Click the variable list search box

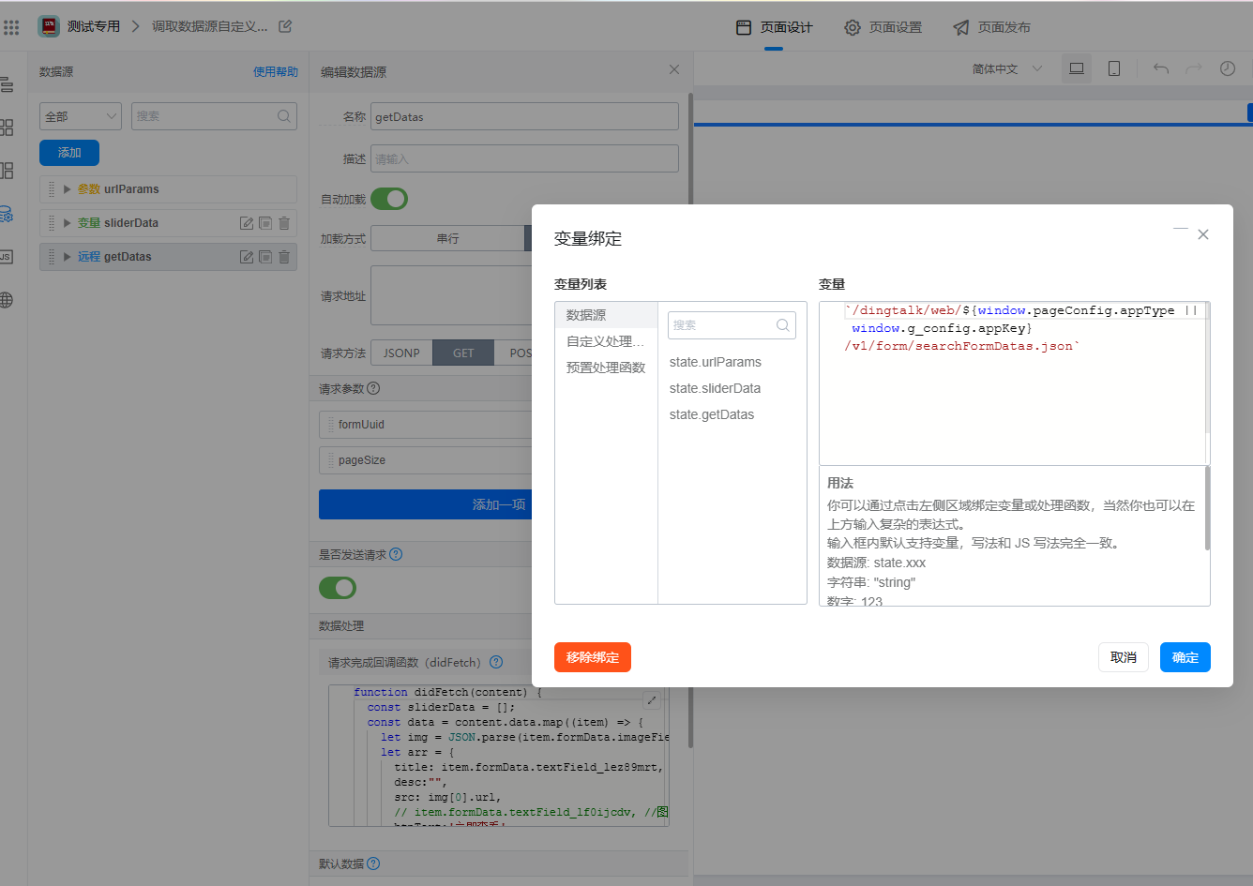click(732, 325)
